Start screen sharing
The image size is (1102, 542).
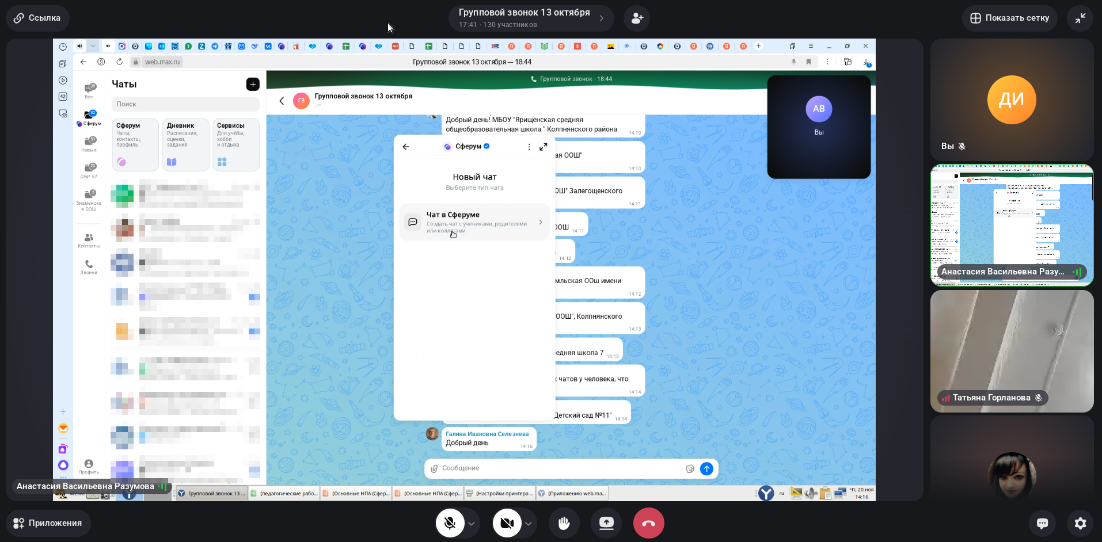pos(606,523)
